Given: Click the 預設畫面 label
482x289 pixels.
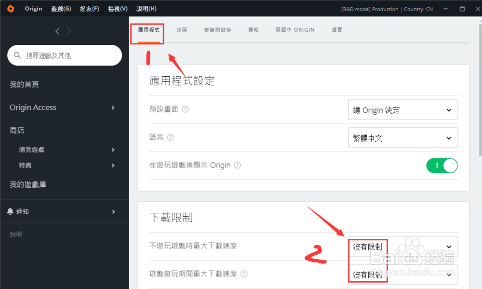Looking at the screenshot, I should 163,109.
